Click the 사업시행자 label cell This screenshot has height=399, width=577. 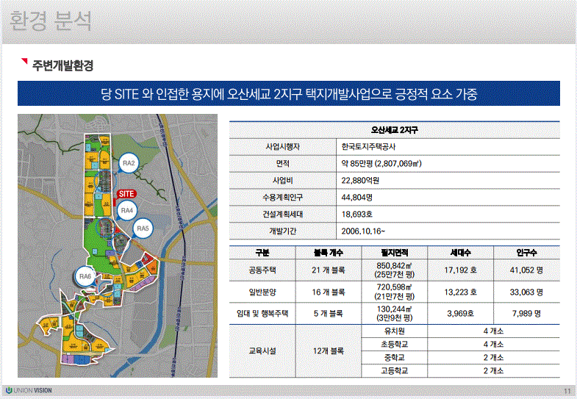[282, 147]
